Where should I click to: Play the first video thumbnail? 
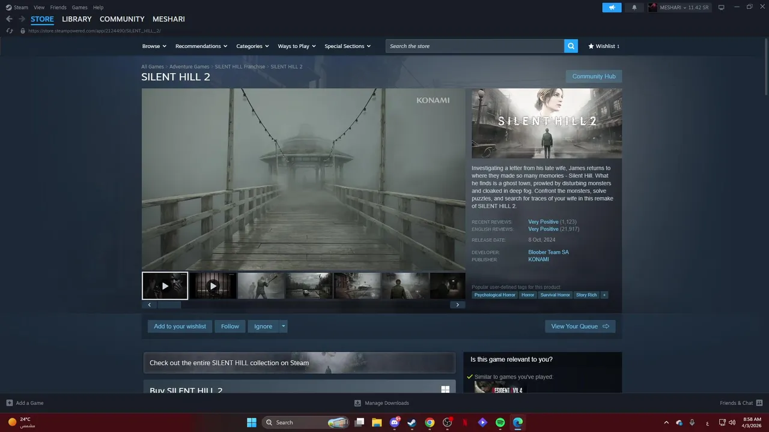(x=165, y=286)
